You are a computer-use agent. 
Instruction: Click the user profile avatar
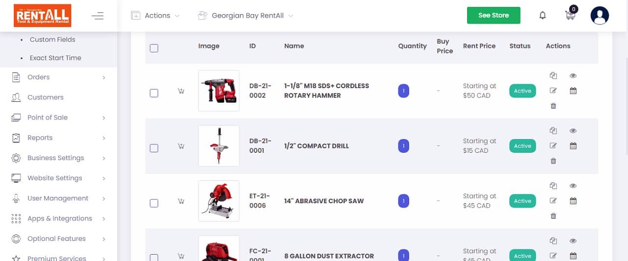click(x=600, y=16)
